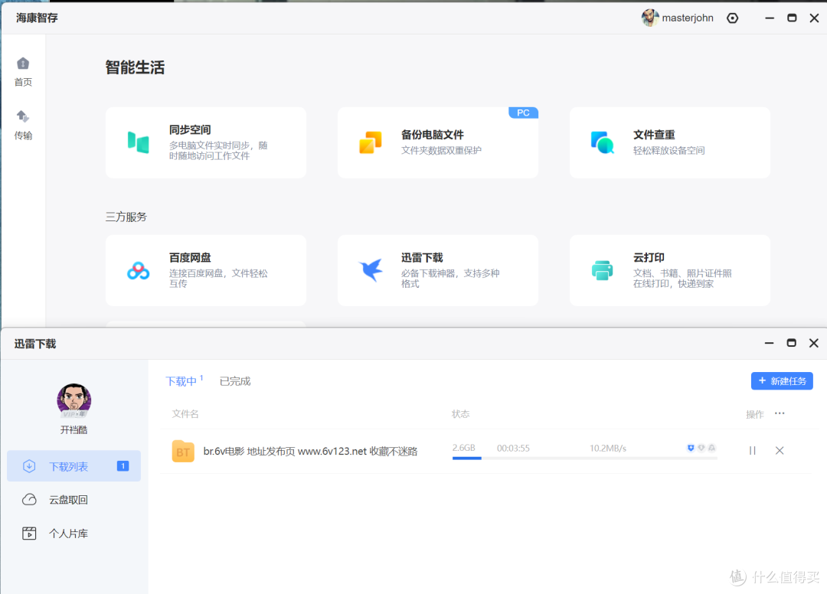This screenshot has width=827, height=594.
Task: Click the 00:03:55 remaining time
Action: [513, 449]
